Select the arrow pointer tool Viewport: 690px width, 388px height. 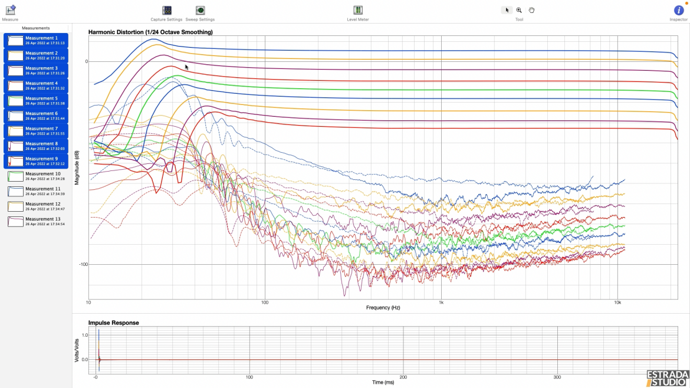point(507,10)
